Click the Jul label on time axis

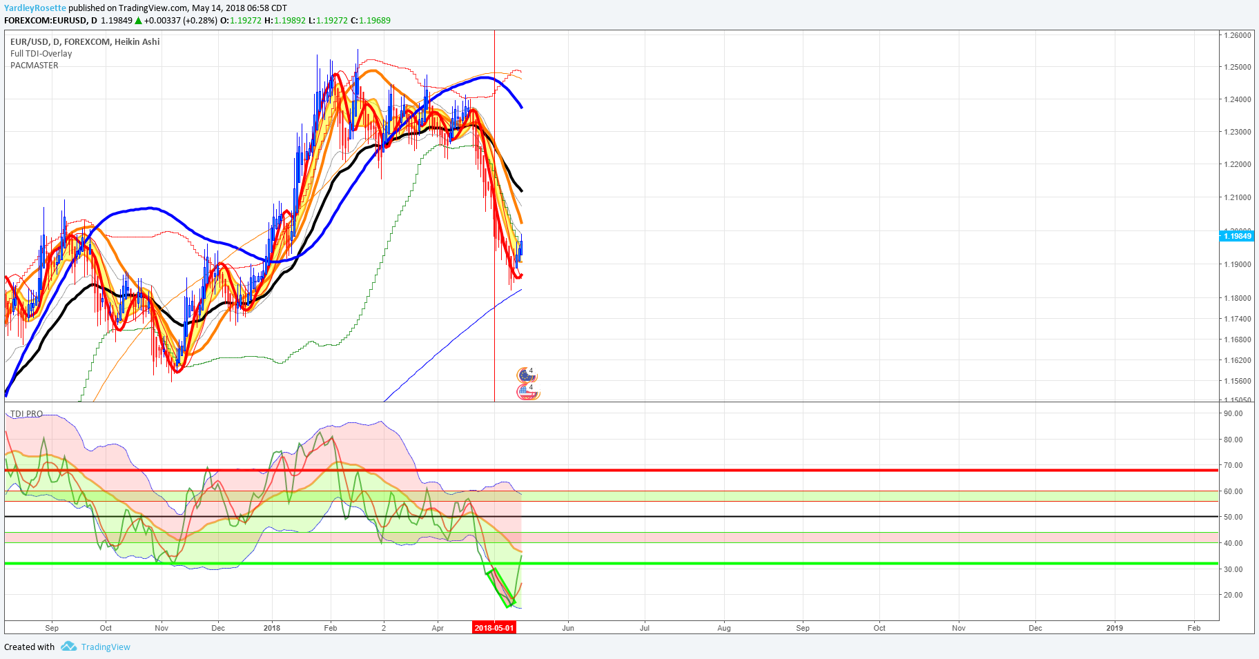(645, 629)
